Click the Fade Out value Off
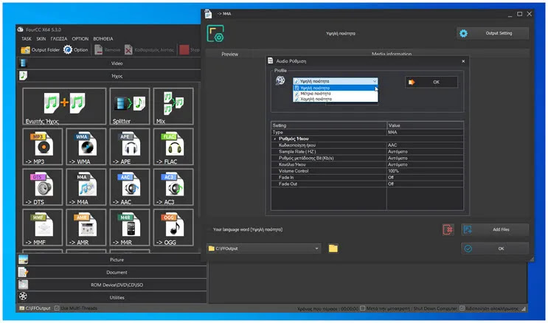 click(x=425, y=184)
